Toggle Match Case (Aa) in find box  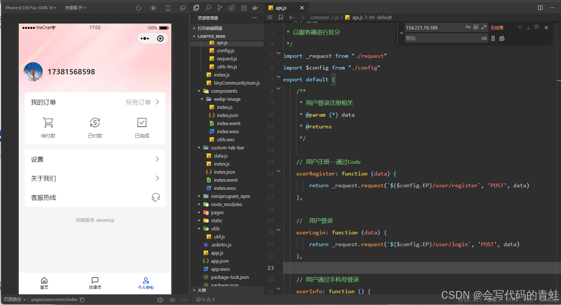pos(468,27)
